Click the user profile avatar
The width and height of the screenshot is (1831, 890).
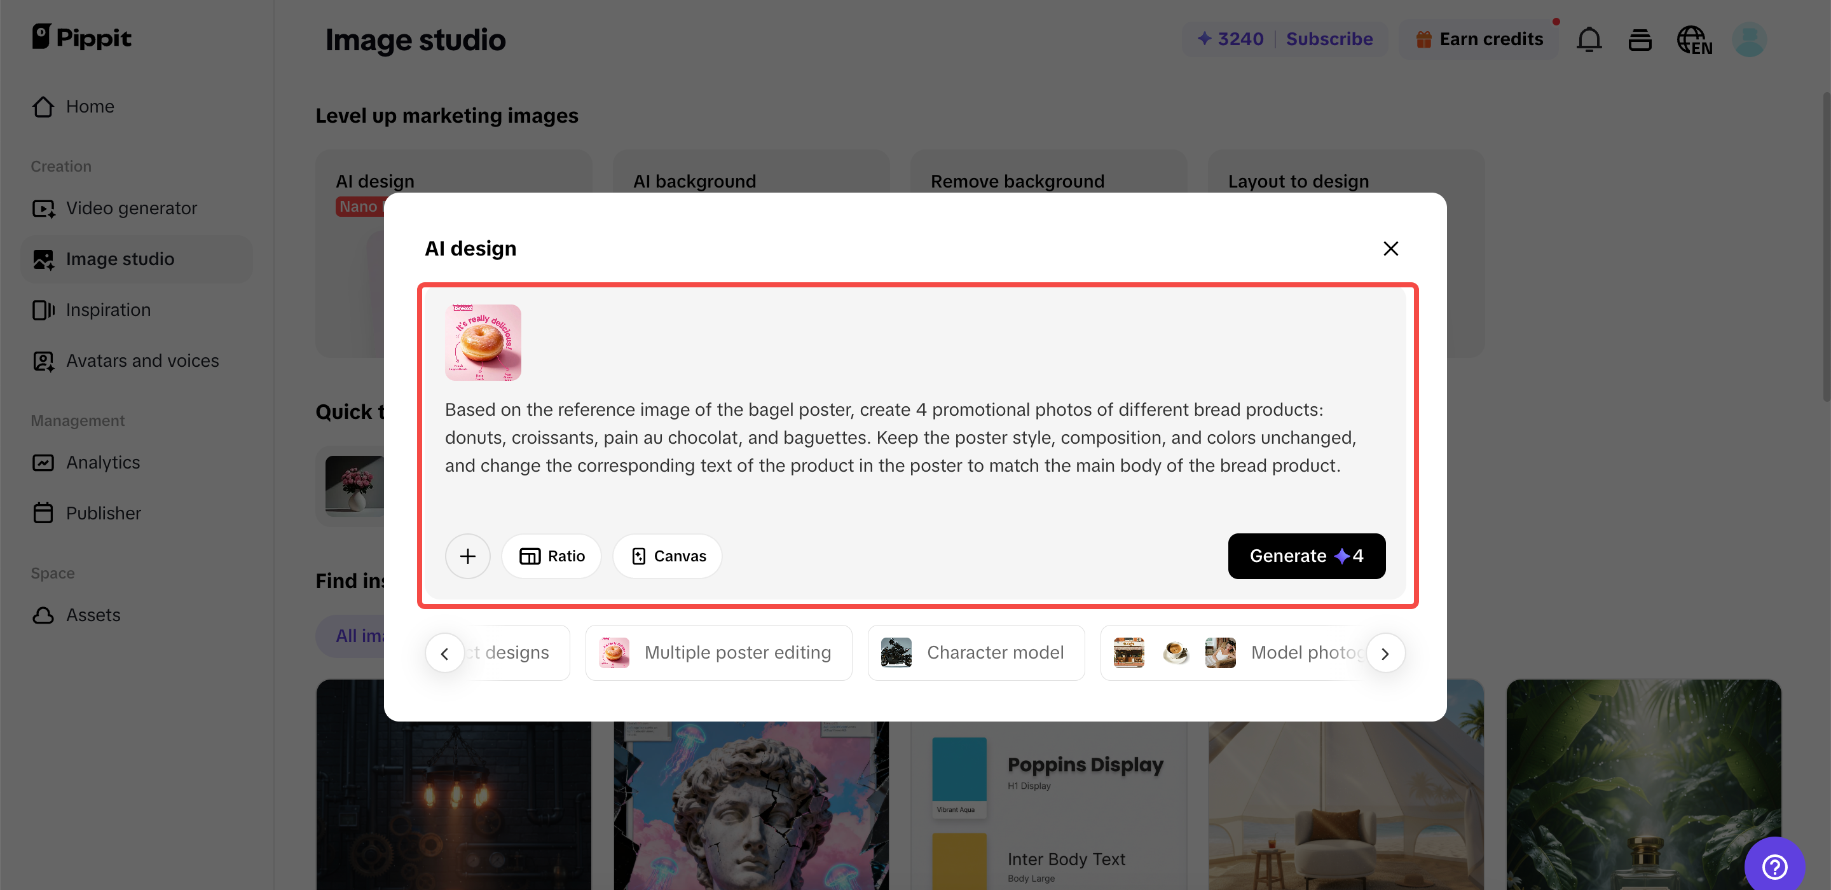1749,40
